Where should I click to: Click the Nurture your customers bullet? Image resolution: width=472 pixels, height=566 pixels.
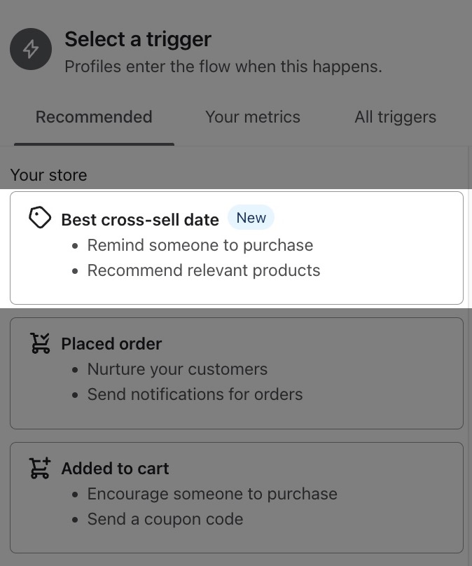point(177,369)
